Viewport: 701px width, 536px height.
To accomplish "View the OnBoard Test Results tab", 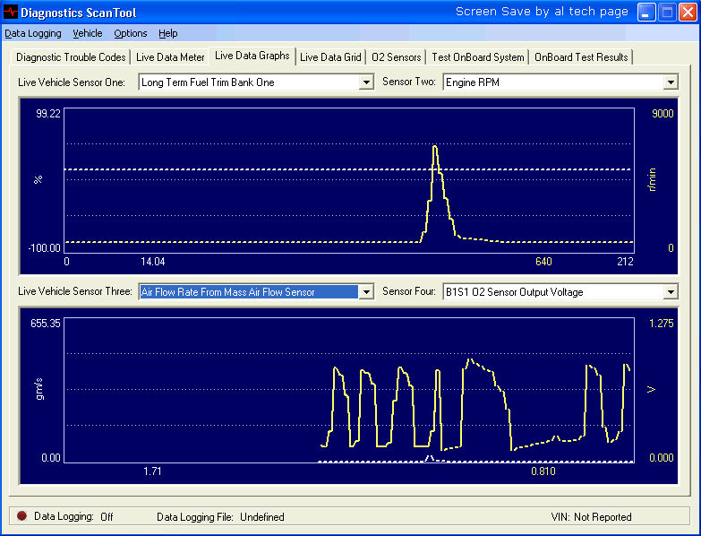I will click(581, 57).
